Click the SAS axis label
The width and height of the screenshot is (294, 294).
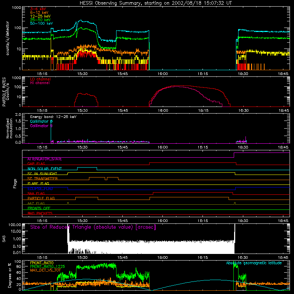click(4, 239)
